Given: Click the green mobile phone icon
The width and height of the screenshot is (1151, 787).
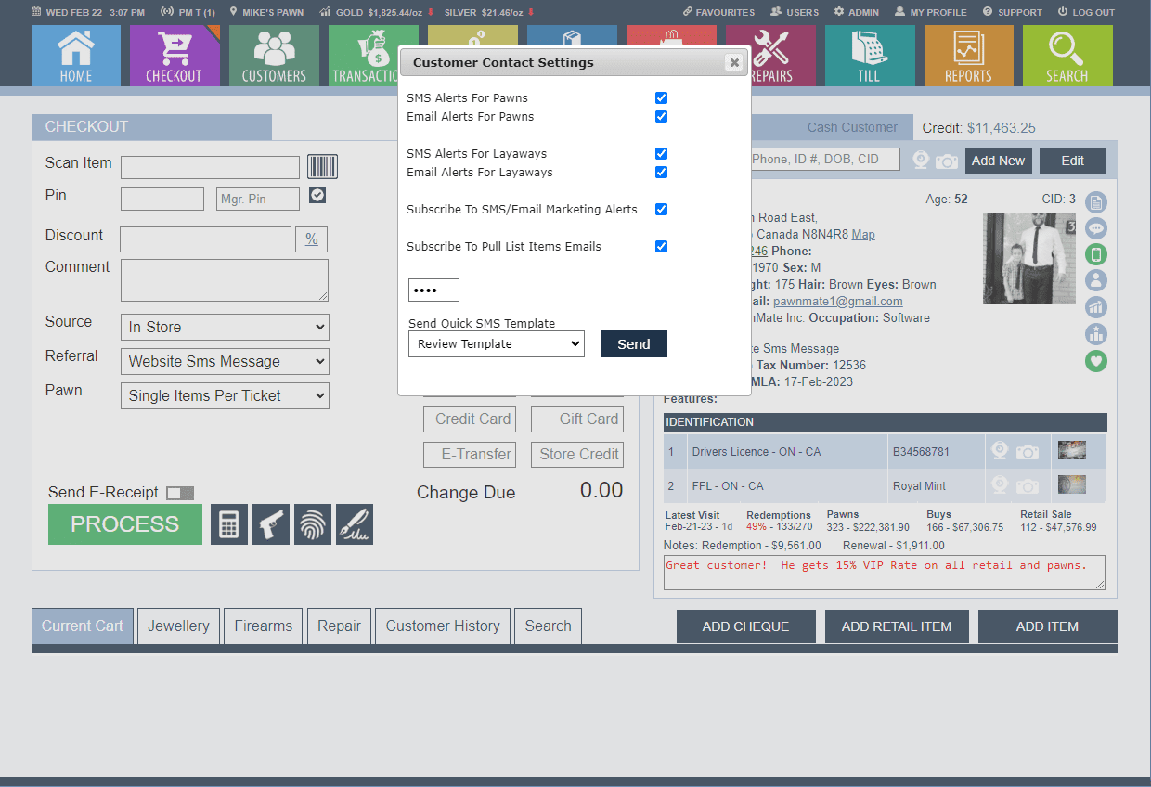Looking at the screenshot, I should tap(1096, 254).
